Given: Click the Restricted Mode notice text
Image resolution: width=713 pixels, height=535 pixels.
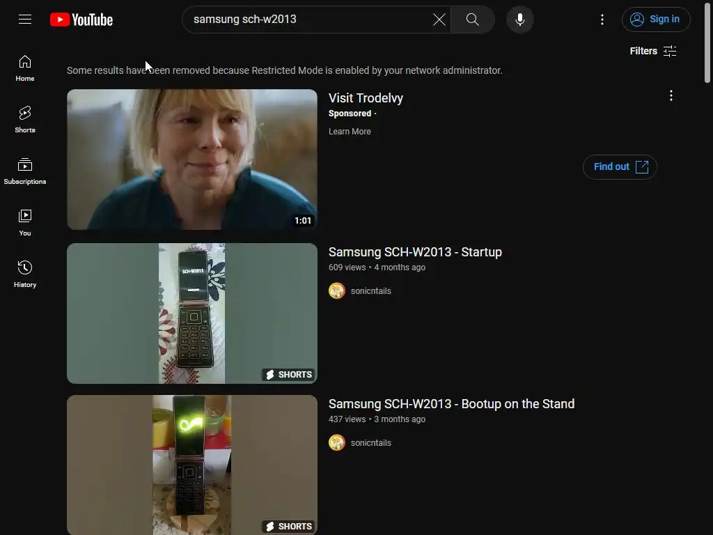Looking at the screenshot, I should coord(285,70).
